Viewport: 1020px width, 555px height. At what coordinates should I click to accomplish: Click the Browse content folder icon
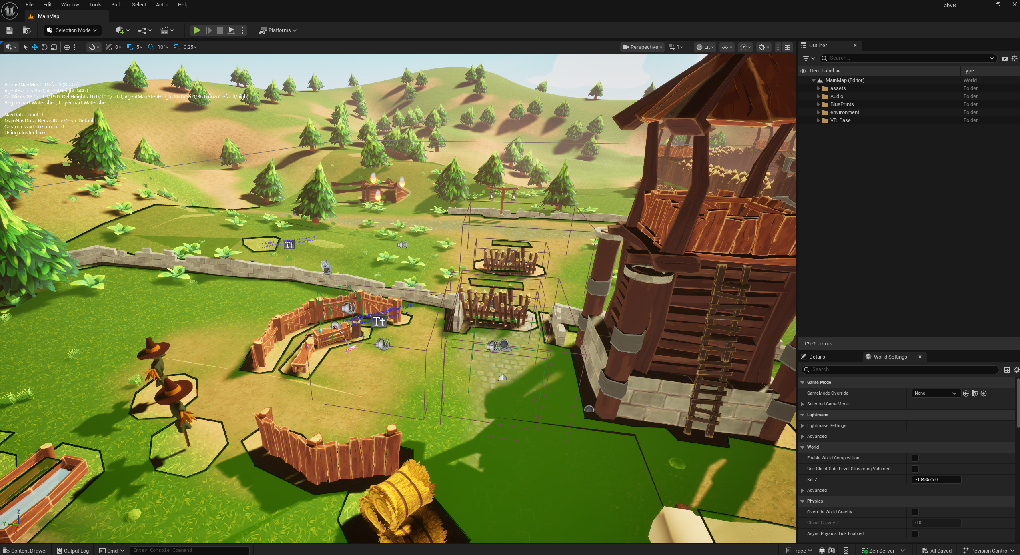pos(26,30)
